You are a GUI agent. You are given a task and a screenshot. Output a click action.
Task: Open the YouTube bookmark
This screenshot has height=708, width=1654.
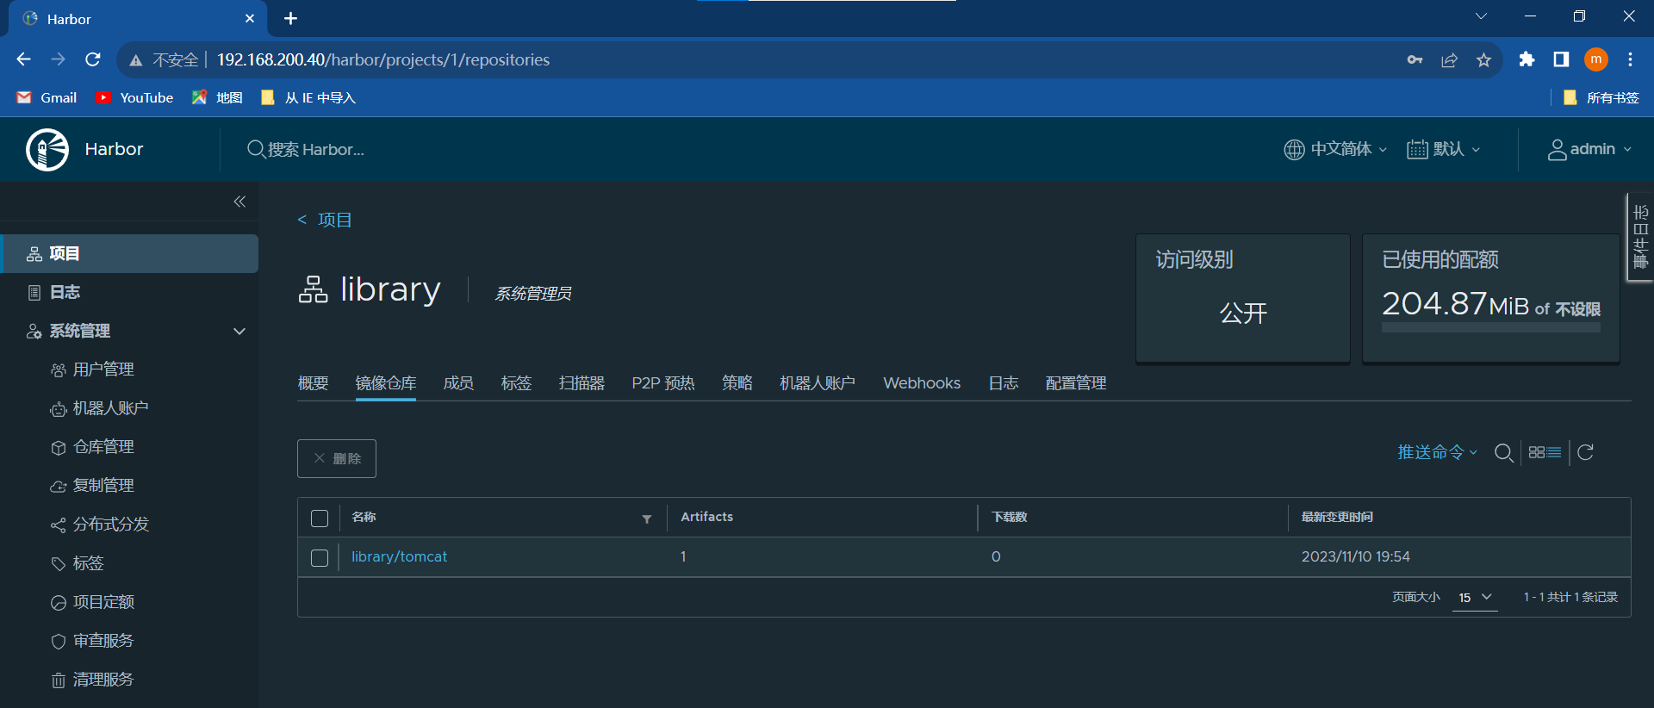click(134, 97)
